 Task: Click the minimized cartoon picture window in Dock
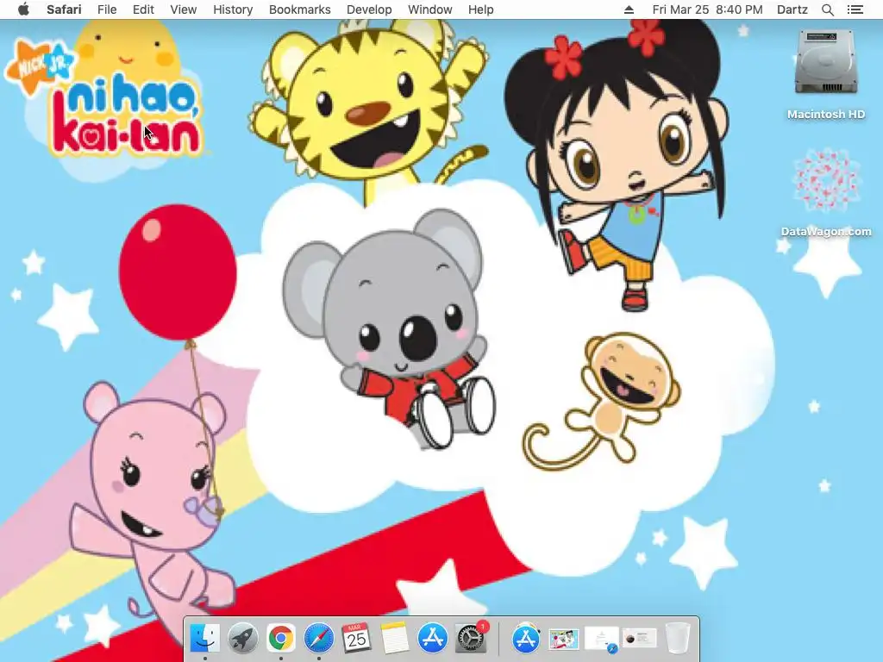tap(564, 639)
